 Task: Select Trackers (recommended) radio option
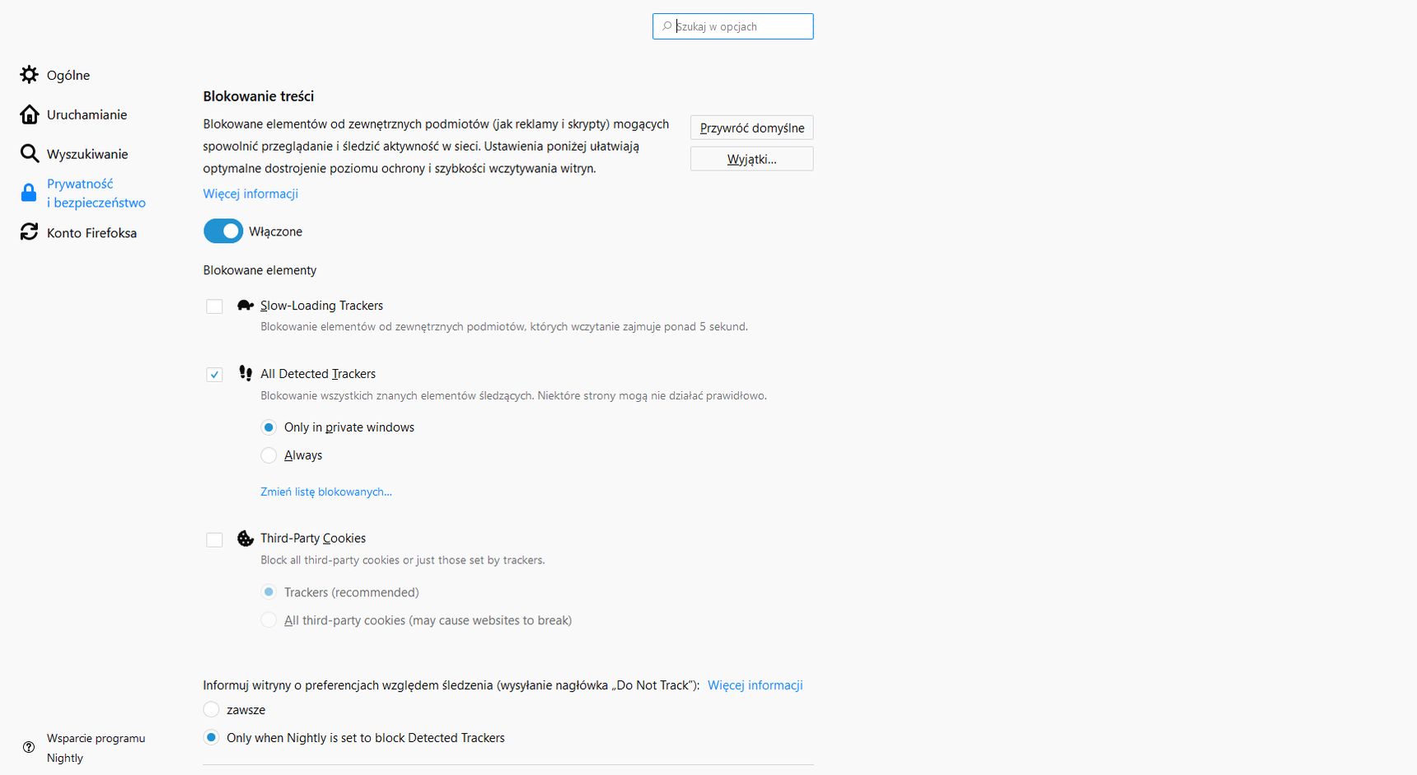click(x=269, y=592)
